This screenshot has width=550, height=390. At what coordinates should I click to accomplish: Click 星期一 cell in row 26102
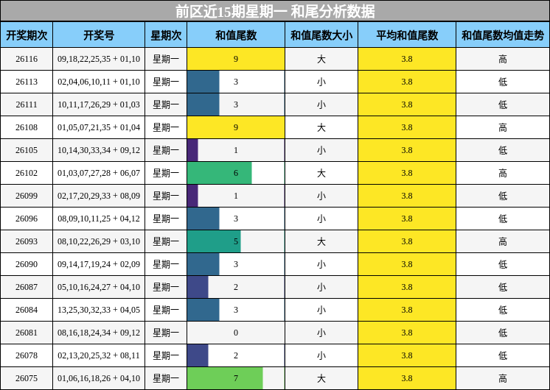pos(166,173)
